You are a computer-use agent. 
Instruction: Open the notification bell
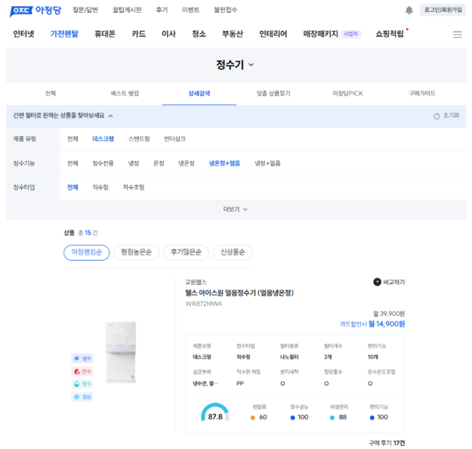tap(409, 10)
